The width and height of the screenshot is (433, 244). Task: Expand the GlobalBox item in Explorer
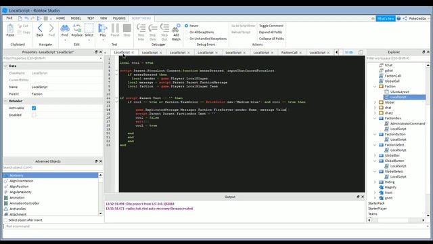(x=375, y=155)
